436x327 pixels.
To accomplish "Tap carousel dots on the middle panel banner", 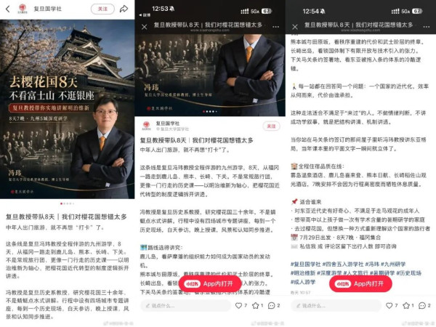I will 210,111.
